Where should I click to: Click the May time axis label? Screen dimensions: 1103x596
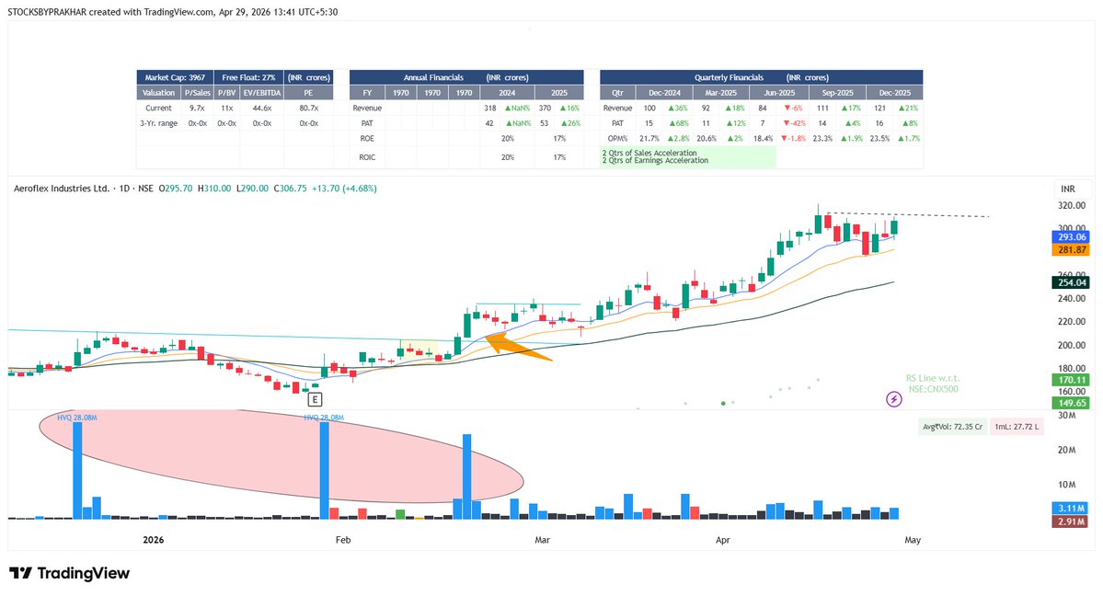coord(913,541)
